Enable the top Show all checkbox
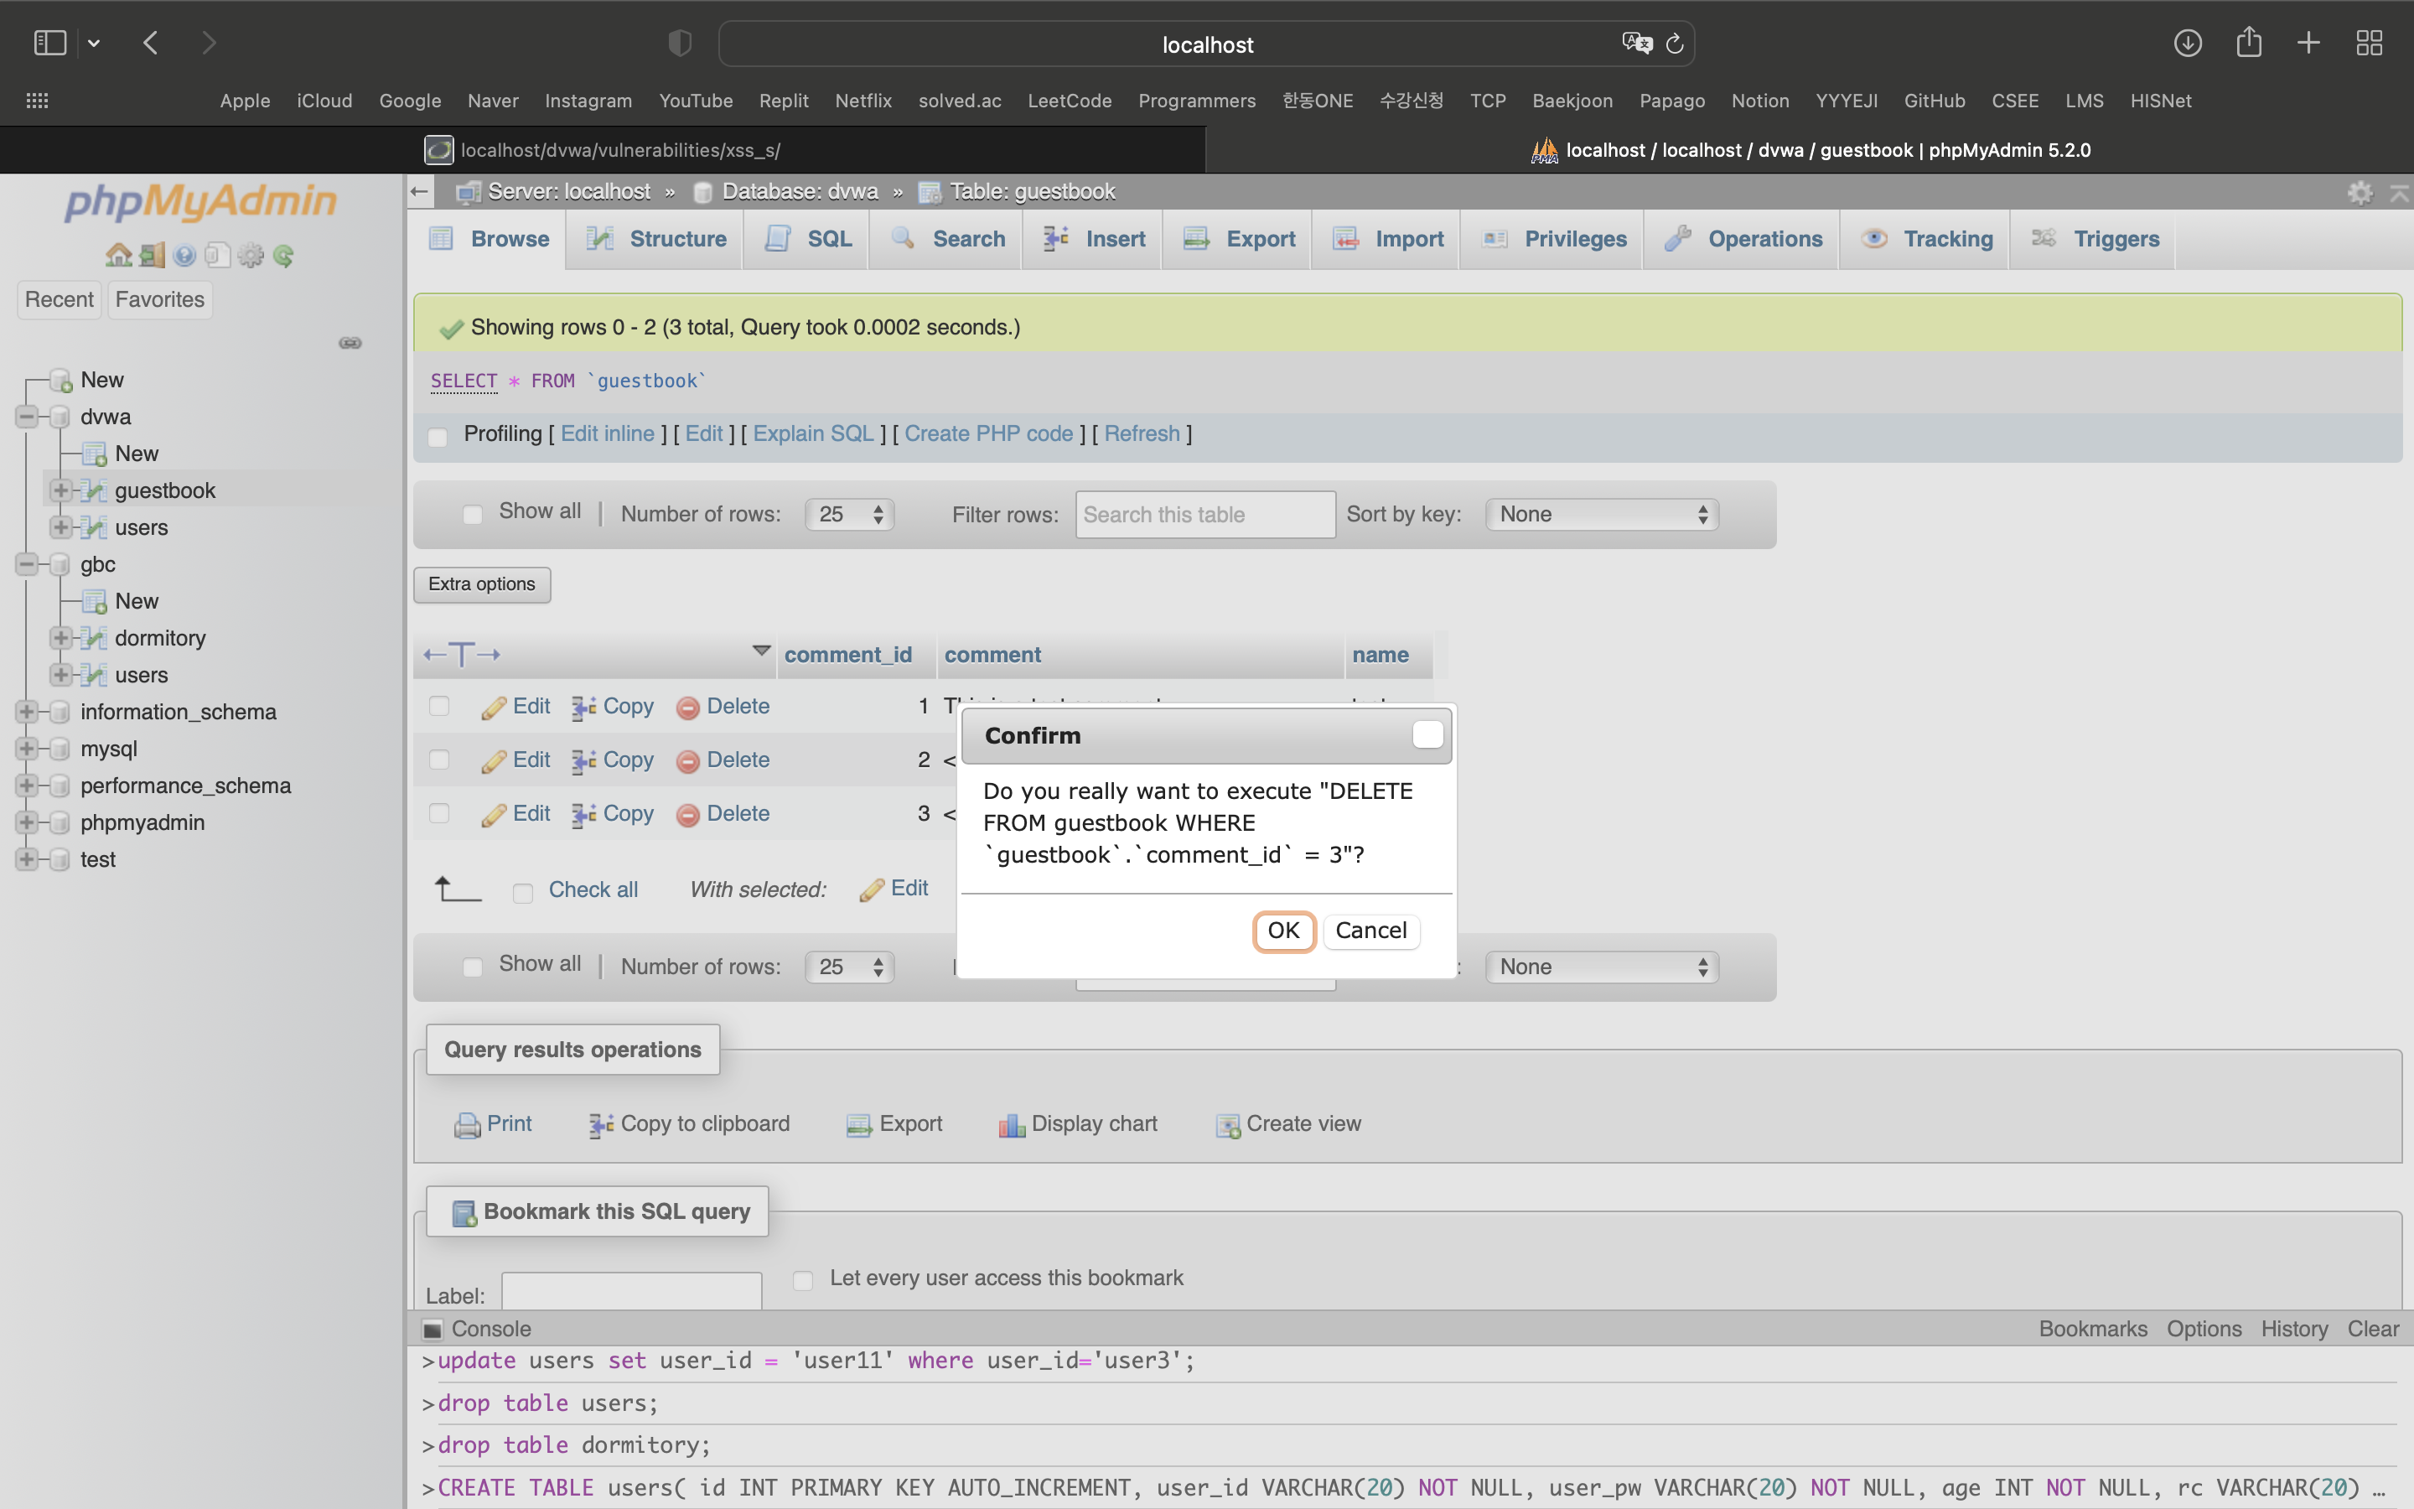Viewport: 2414px width, 1509px height. click(473, 514)
